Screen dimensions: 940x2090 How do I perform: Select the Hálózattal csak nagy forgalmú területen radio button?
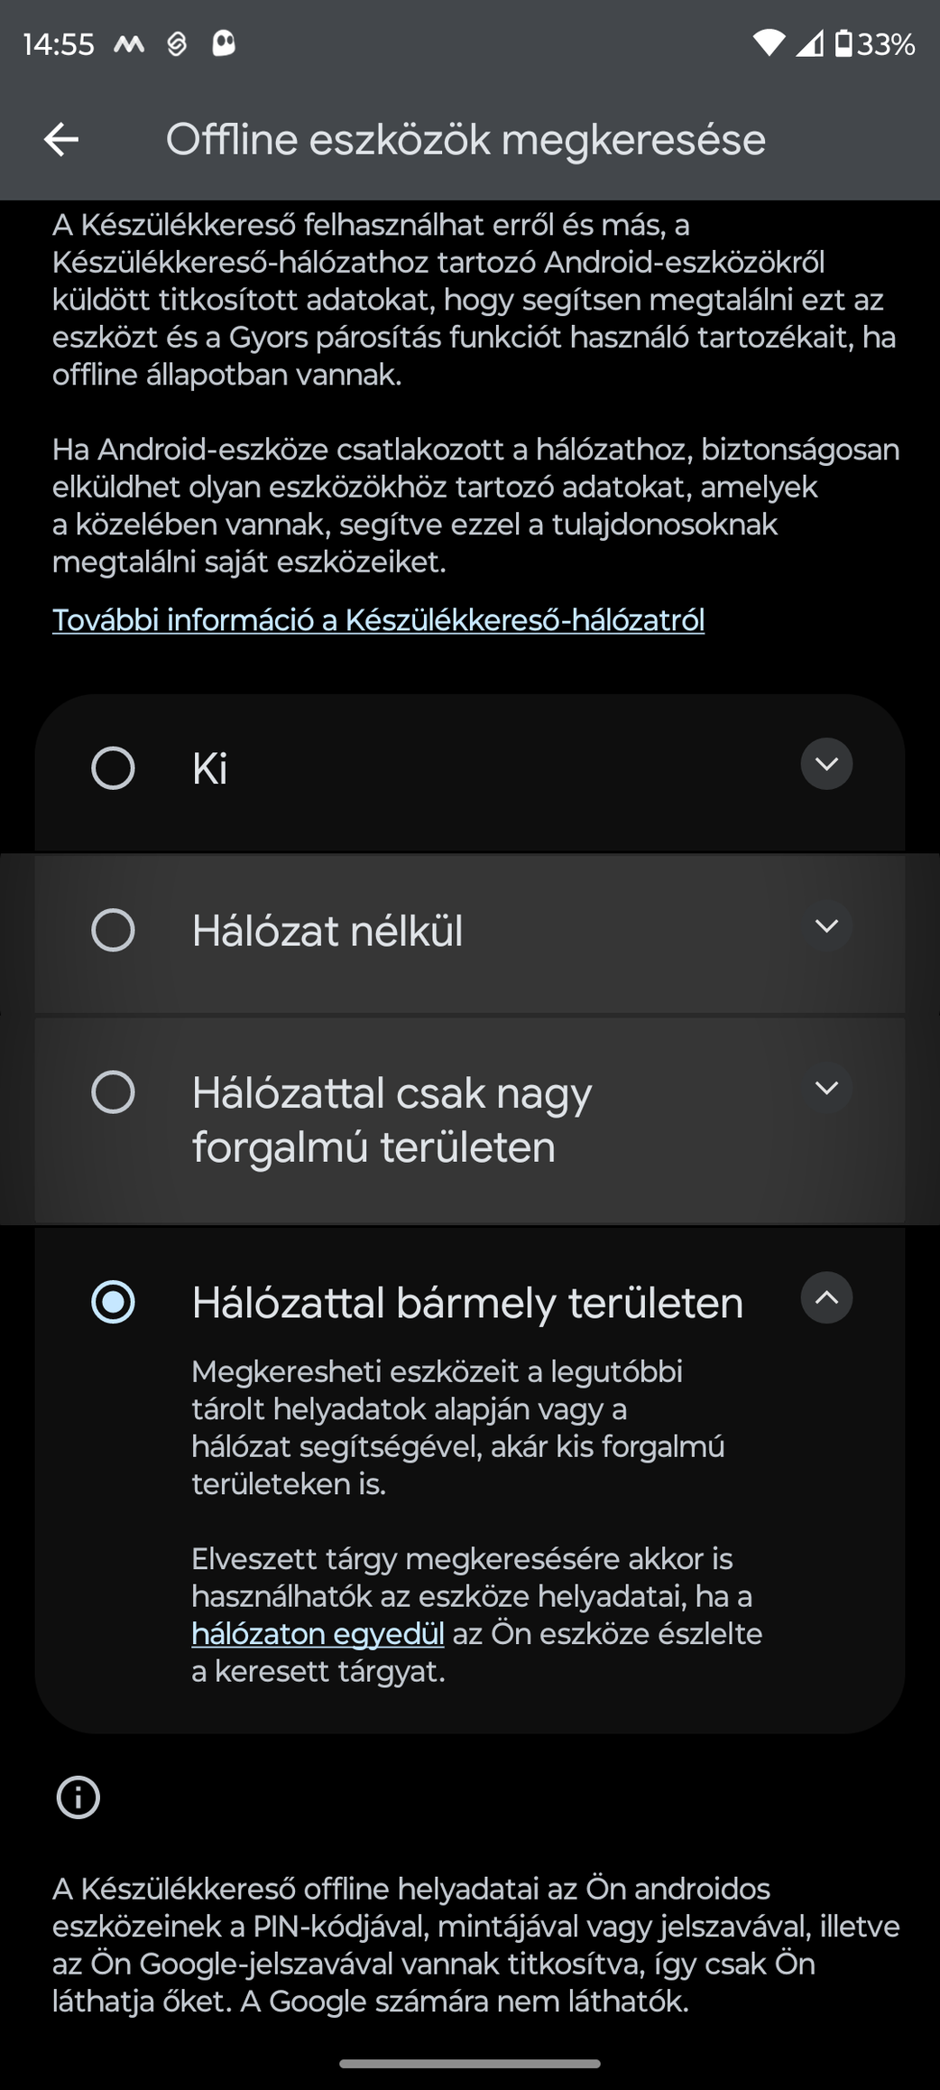point(113,1091)
